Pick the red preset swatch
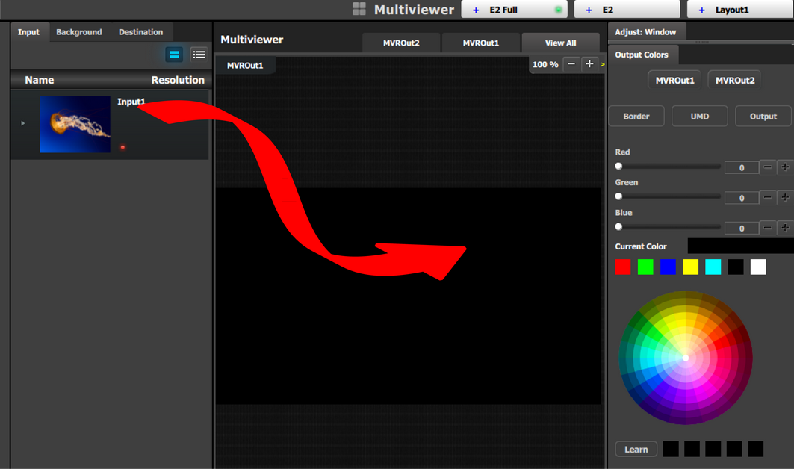This screenshot has width=794, height=469. (x=623, y=267)
